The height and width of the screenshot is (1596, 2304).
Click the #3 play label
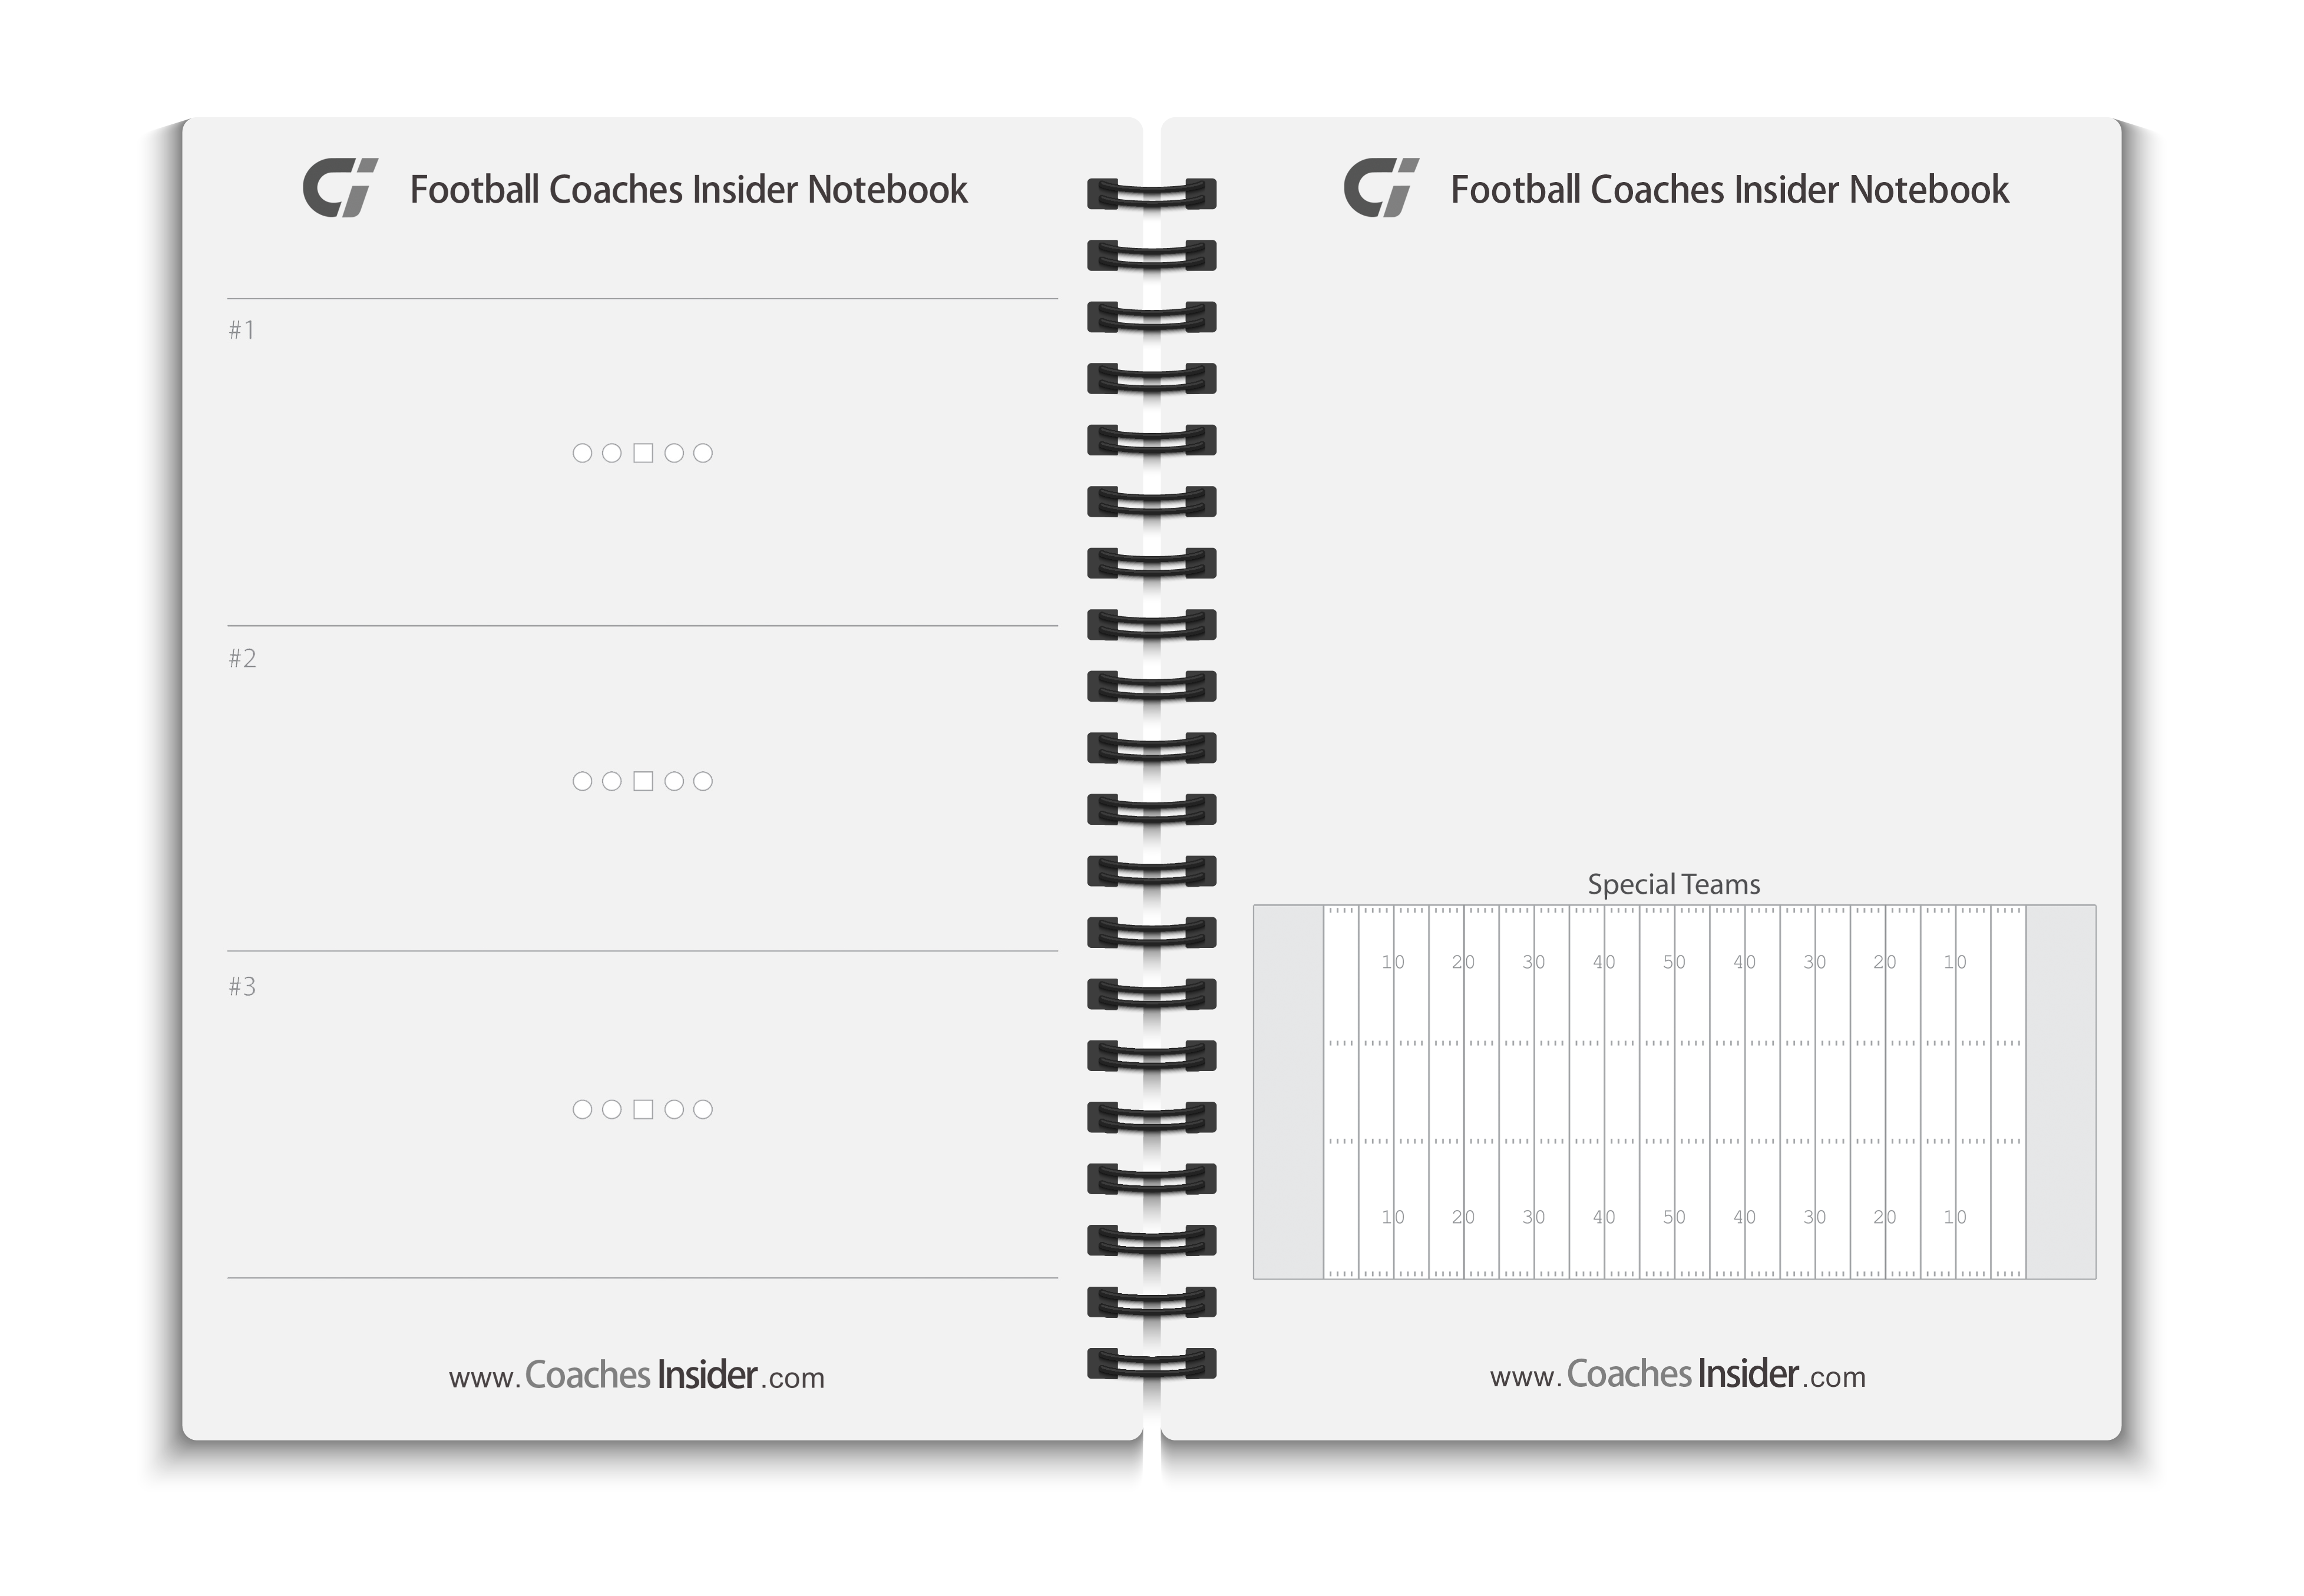242,986
